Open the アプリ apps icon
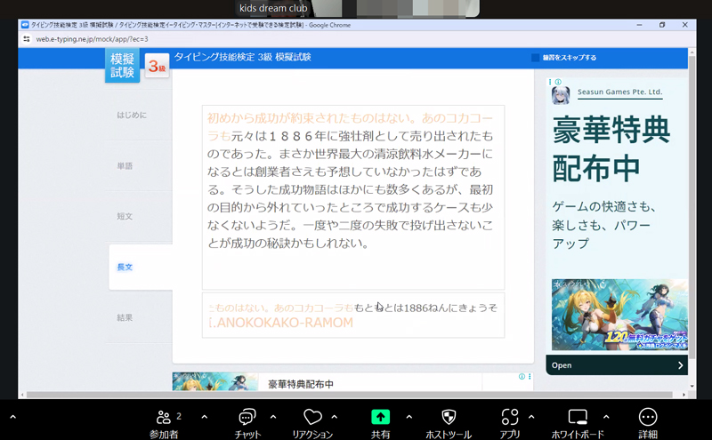The width and height of the screenshot is (712, 440). click(510, 417)
